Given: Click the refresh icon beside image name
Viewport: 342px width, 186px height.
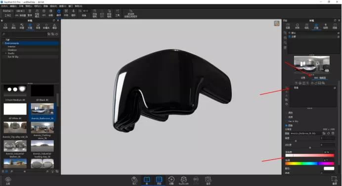Looking at the screenshot, I should coord(329,133).
